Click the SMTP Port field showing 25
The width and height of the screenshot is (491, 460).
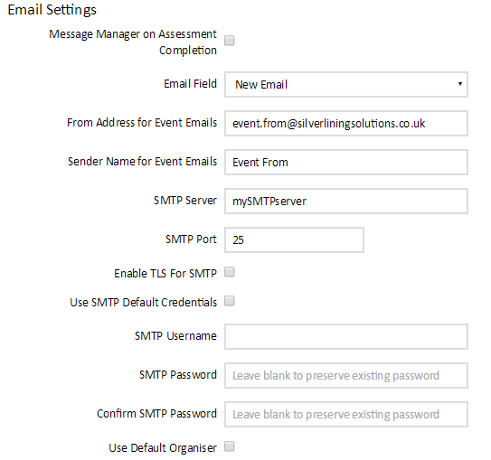point(294,240)
